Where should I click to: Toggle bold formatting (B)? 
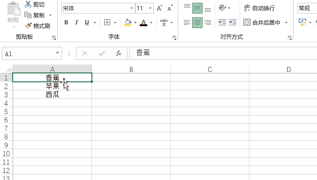(66, 22)
